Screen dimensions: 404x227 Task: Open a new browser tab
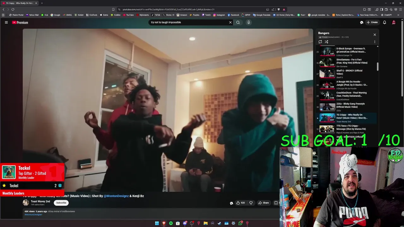coord(42,3)
